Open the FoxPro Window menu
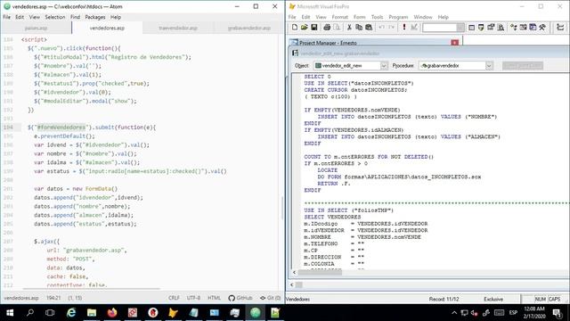 [423, 17]
